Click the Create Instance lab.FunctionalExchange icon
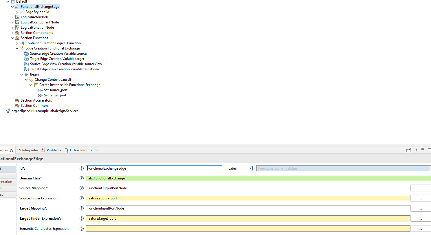Image resolution: width=431 pixels, height=235 pixels. click(x=36, y=85)
